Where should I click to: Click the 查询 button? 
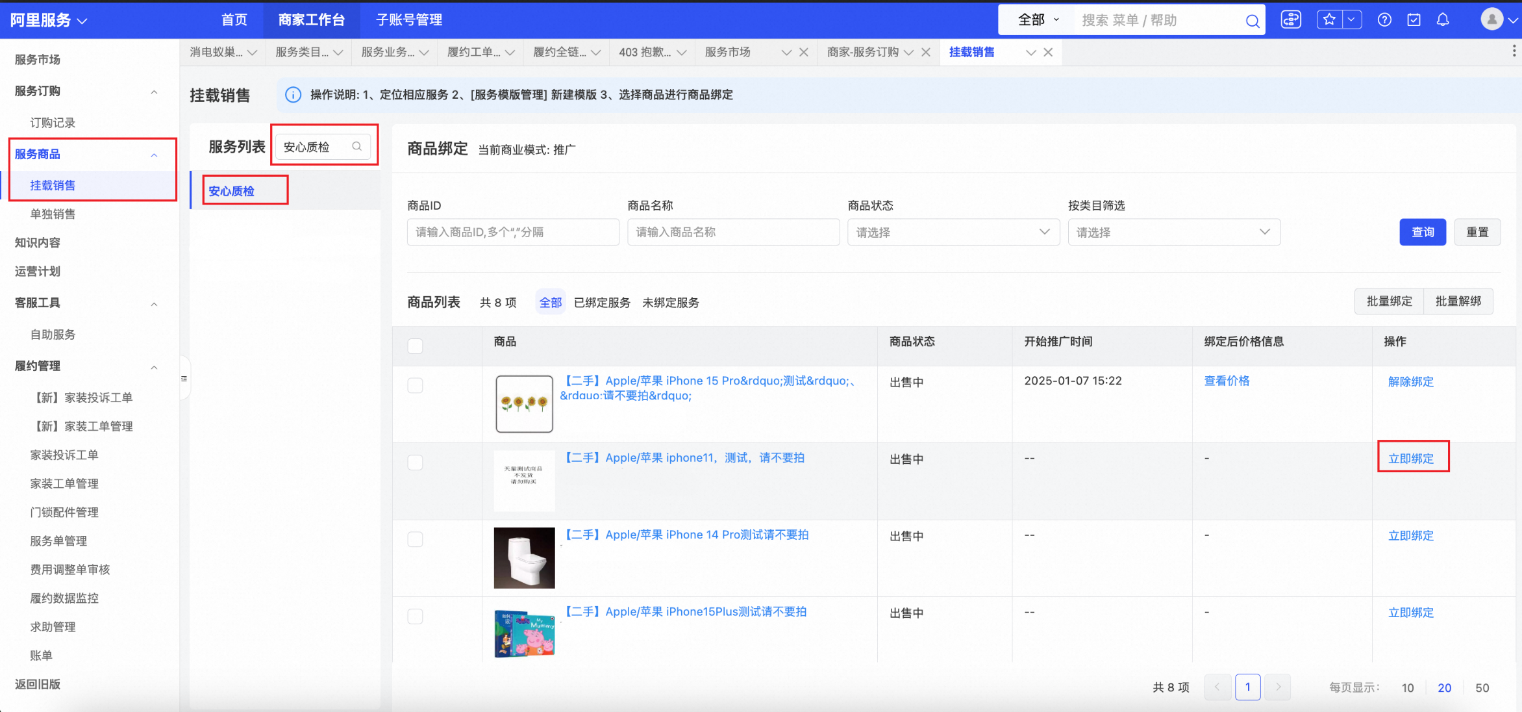coord(1423,232)
